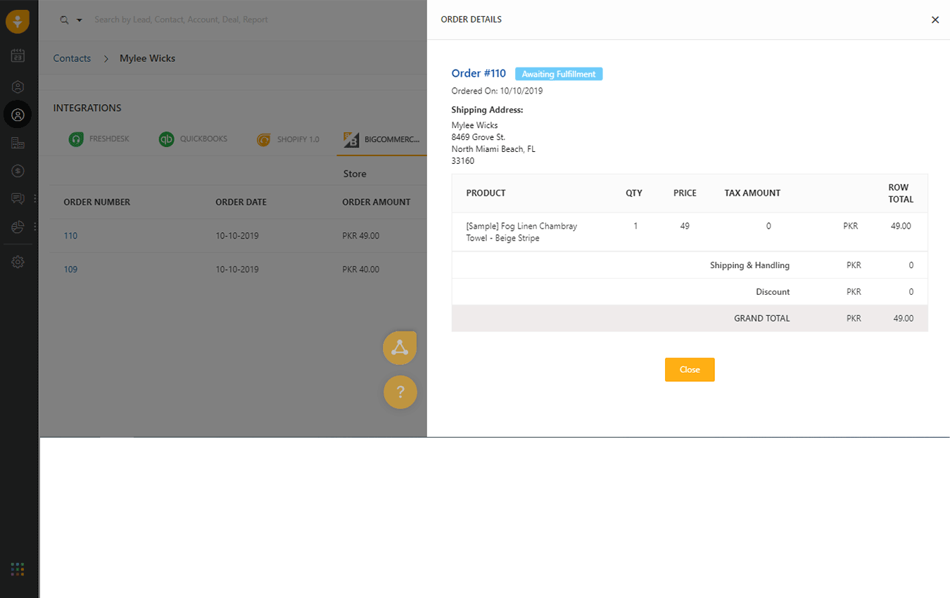Screen dimensions: 950x598
Task: Open the reports overflow dots menu
Action: 34,227
